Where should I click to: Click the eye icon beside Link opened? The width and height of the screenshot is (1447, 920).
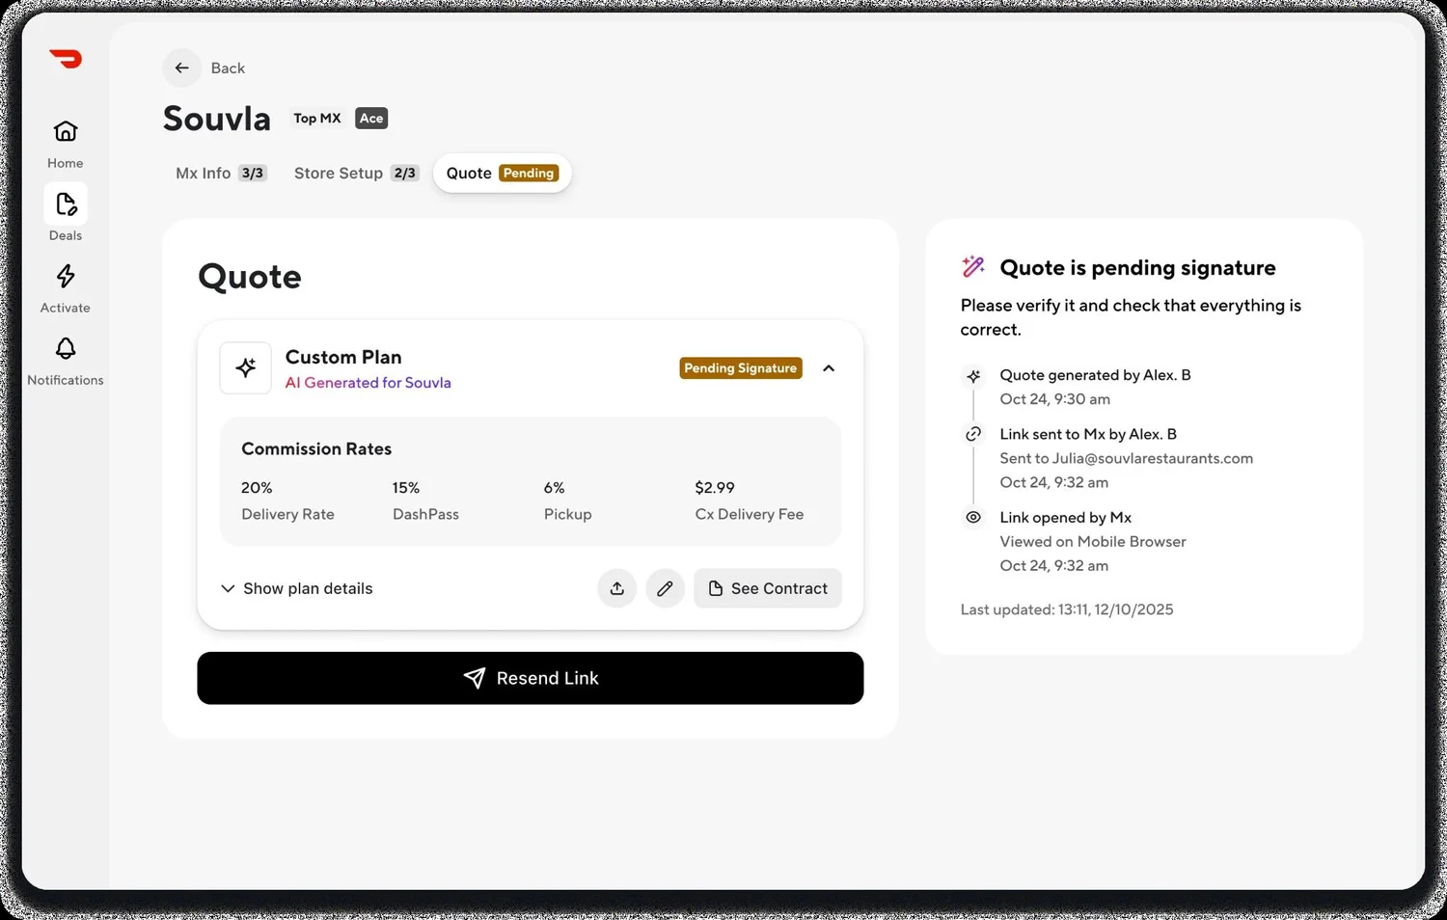[973, 518]
